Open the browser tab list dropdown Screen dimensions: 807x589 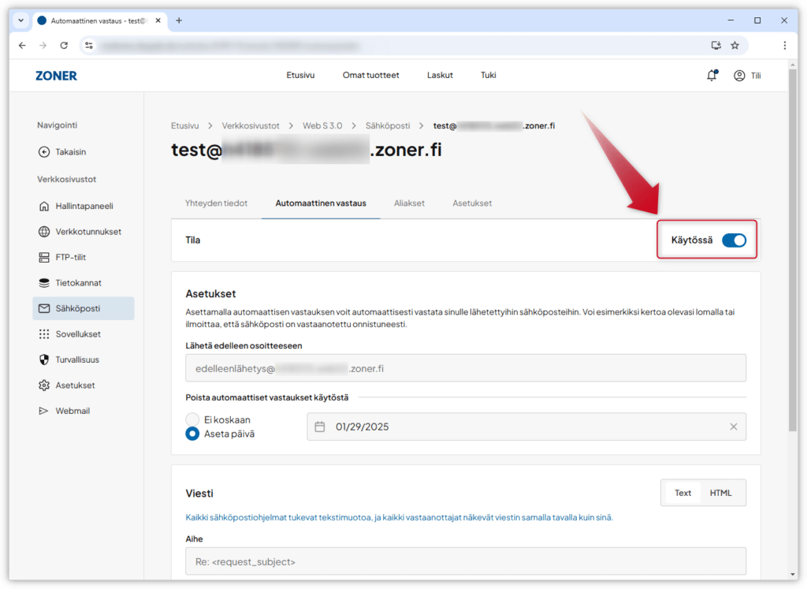click(20, 20)
